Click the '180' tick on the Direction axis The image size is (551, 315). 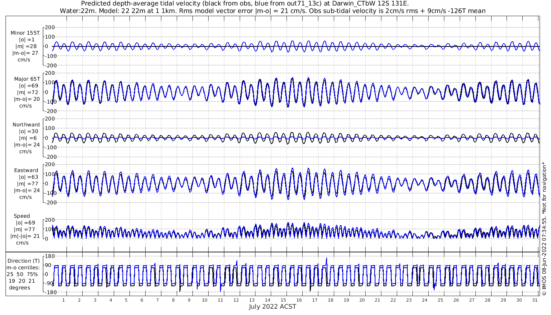point(50,256)
